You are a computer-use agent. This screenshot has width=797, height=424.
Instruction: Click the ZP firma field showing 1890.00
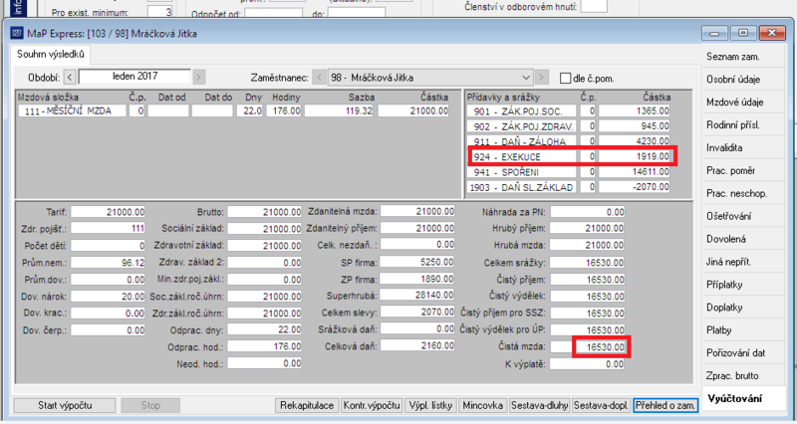pos(417,279)
